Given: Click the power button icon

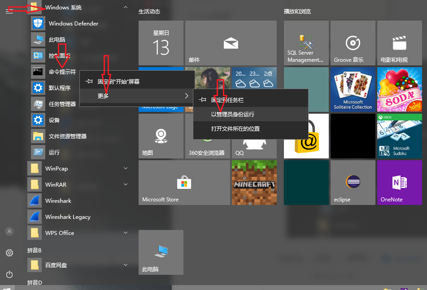Looking at the screenshot, I should click(9, 274).
